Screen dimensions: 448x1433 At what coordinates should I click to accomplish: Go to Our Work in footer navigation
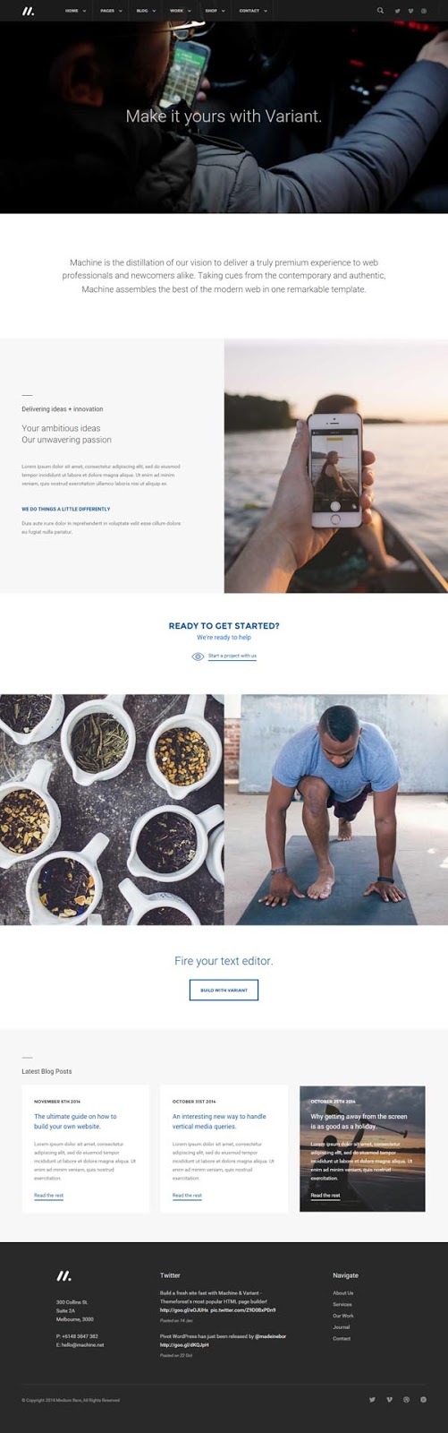[343, 1316]
